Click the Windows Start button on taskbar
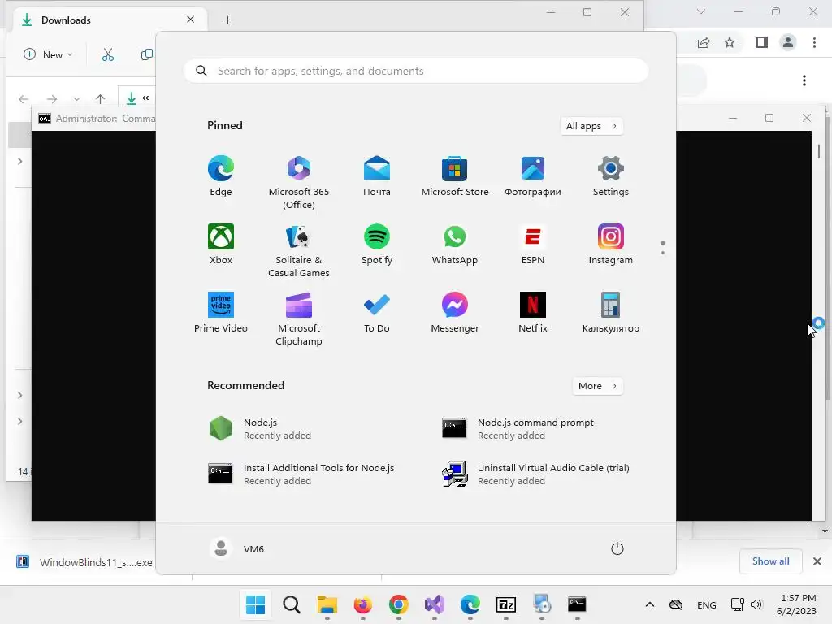Screen dimensions: 832x624 click(x=255, y=604)
